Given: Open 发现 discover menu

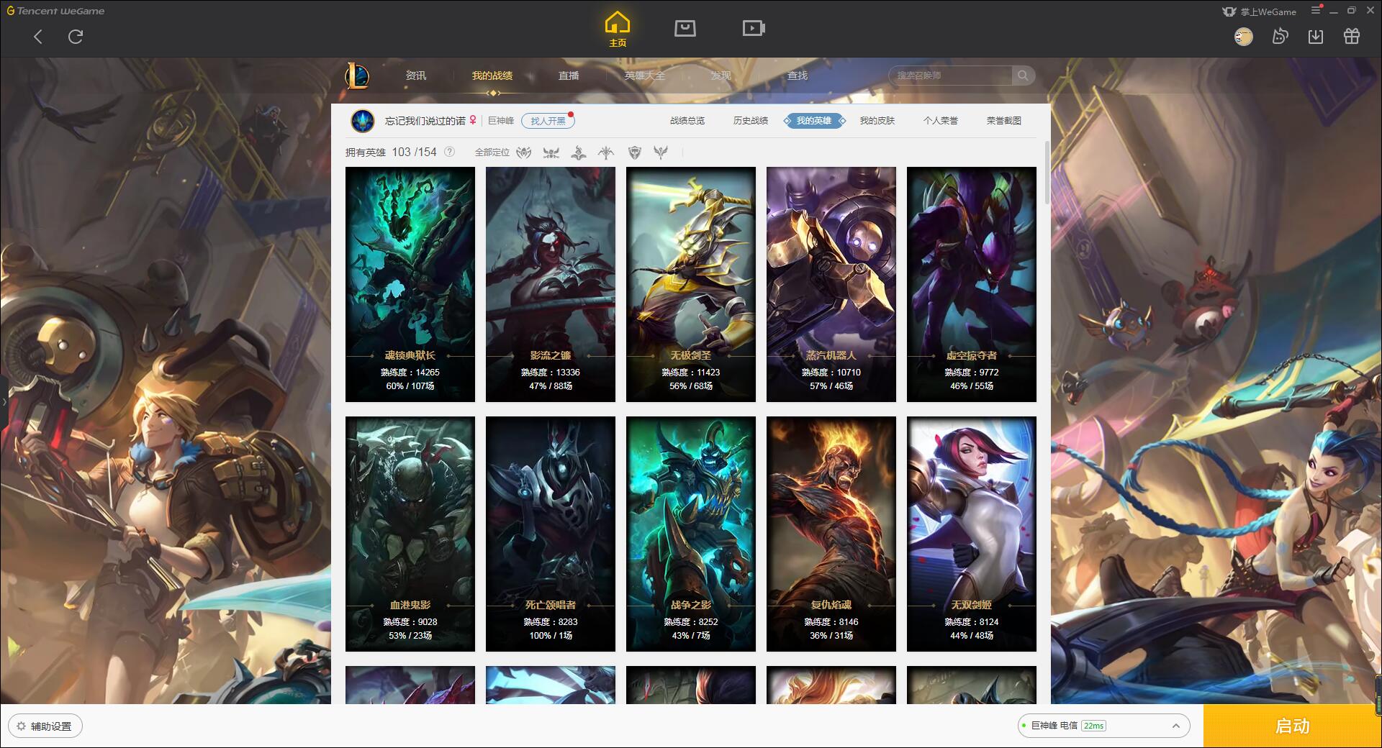Looking at the screenshot, I should (721, 76).
